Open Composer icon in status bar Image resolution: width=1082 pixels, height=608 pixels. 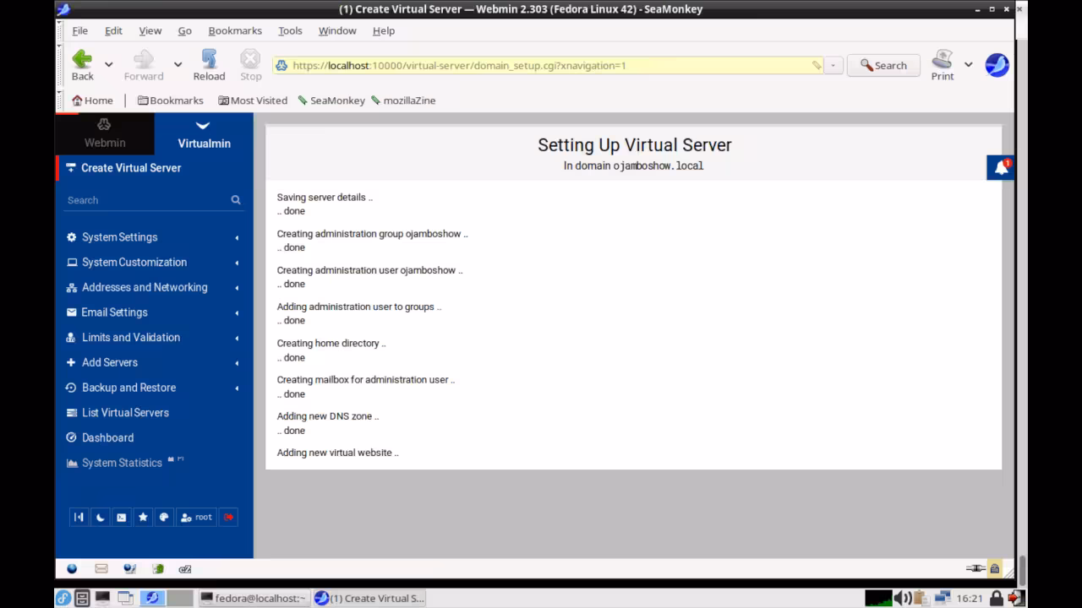tap(129, 568)
